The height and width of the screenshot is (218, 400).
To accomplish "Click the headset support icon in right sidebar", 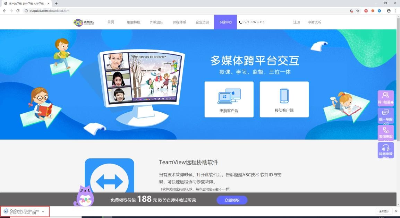I will point(385,148).
